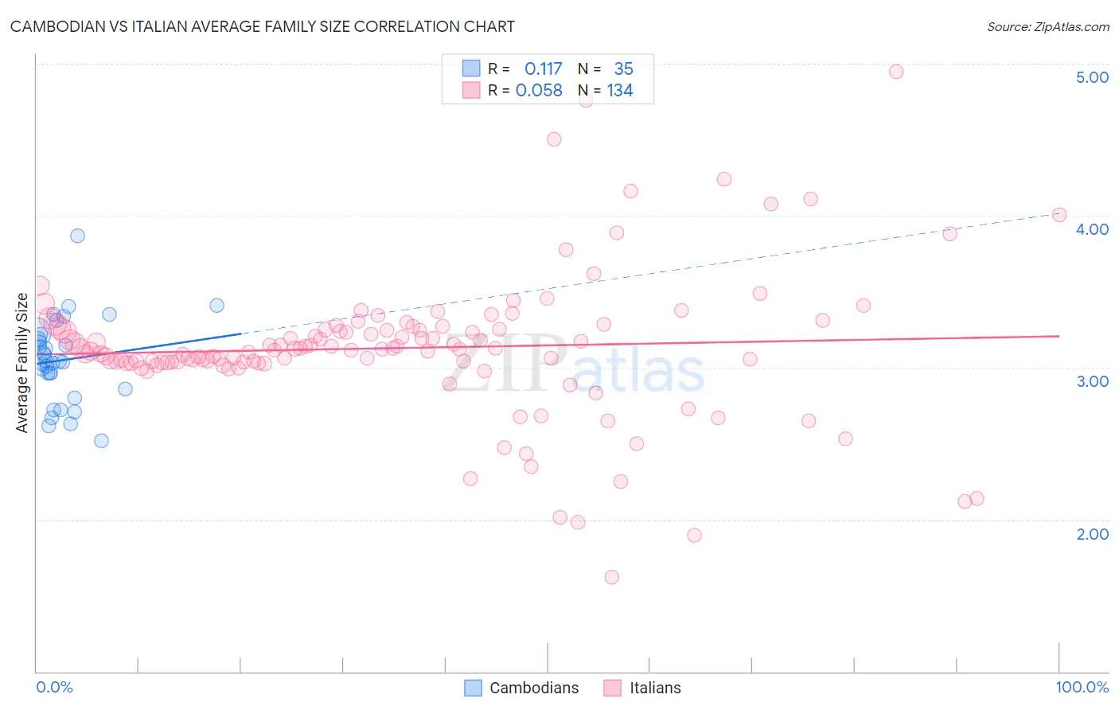The width and height of the screenshot is (1119, 710).
Task: Click the N = 134 value in legend
Action: (x=606, y=90)
